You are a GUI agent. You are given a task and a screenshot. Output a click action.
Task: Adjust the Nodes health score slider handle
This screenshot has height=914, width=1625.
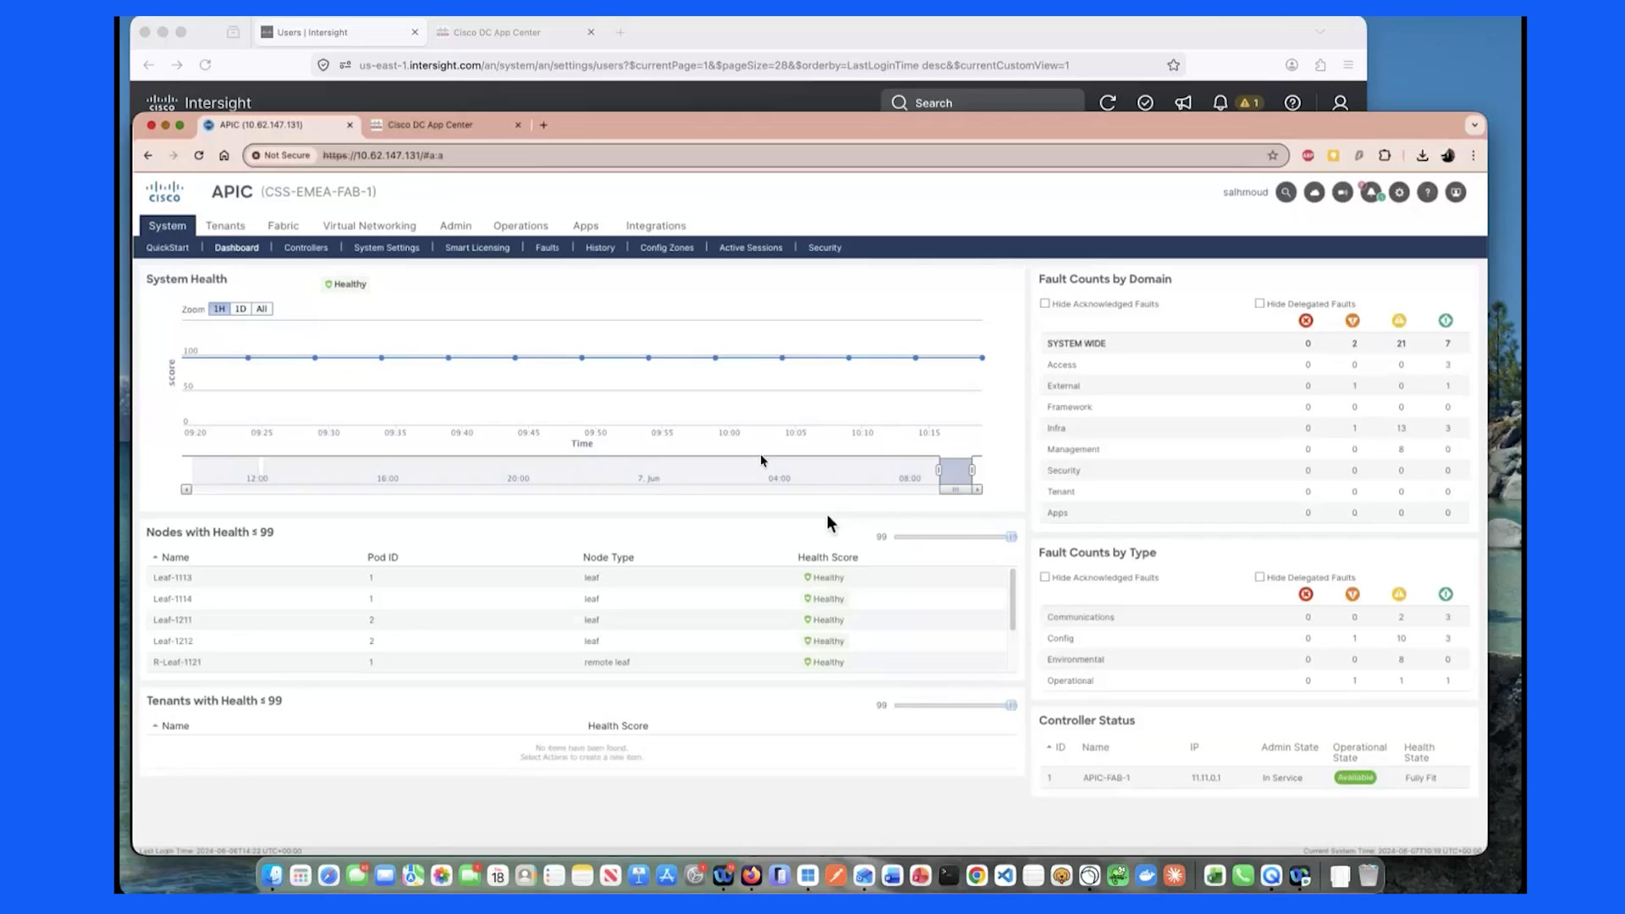(1011, 537)
